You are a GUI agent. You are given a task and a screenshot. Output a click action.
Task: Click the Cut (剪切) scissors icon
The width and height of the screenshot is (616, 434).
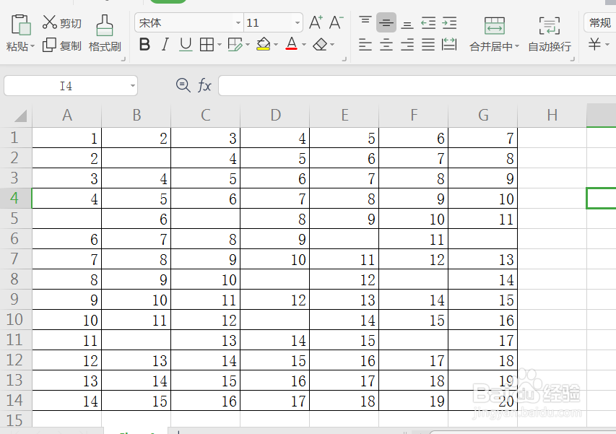click(x=50, y=22)
